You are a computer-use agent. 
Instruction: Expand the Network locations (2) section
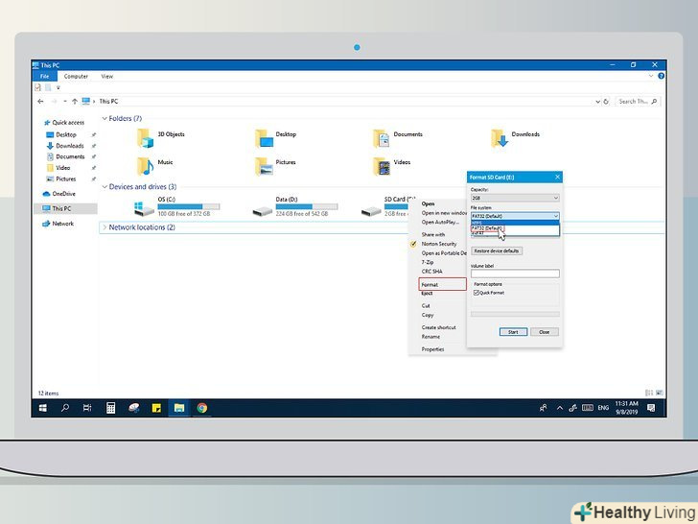(105, 227)
